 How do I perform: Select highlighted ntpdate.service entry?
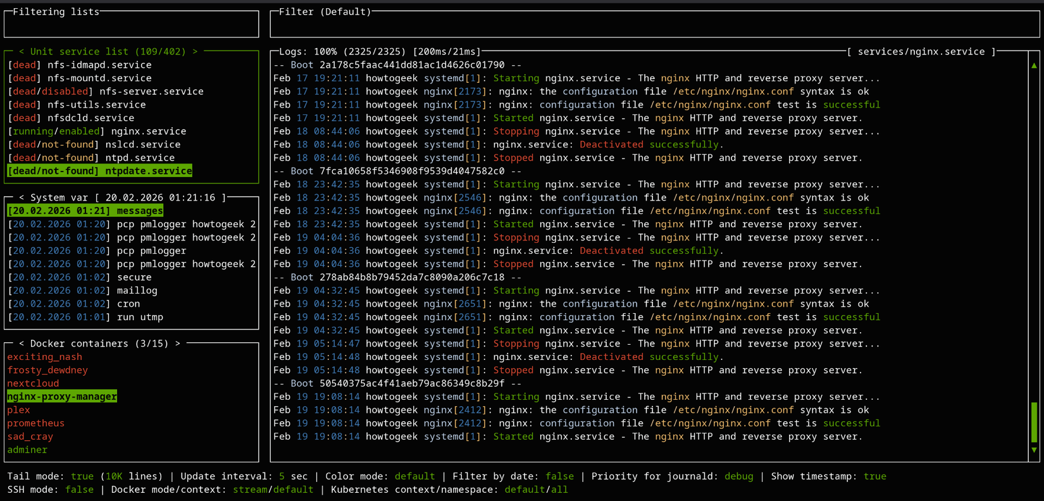click(100, 171)
